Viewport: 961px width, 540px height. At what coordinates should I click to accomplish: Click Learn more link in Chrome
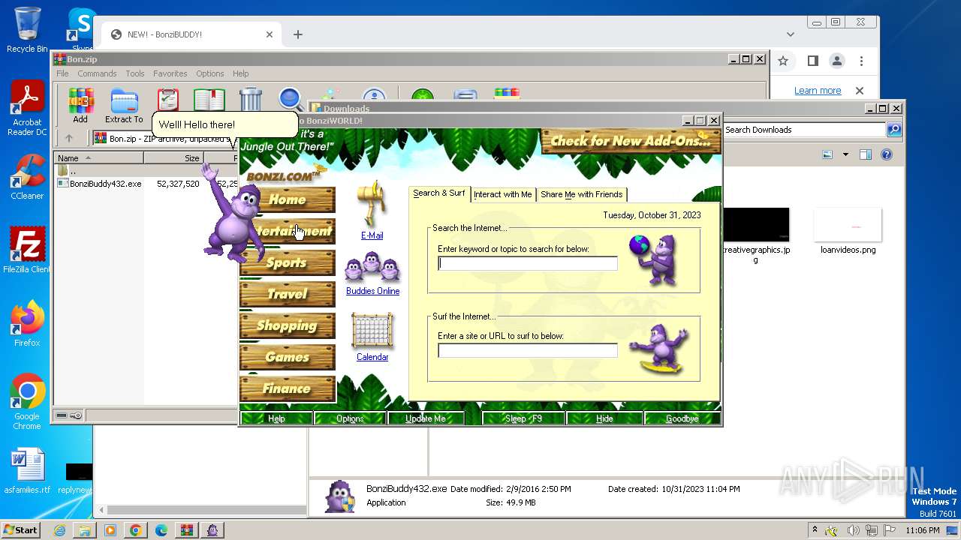818,91
